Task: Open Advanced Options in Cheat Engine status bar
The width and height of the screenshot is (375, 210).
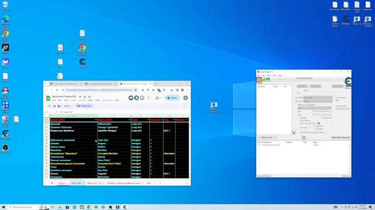Action: click(x=264, y=176)
